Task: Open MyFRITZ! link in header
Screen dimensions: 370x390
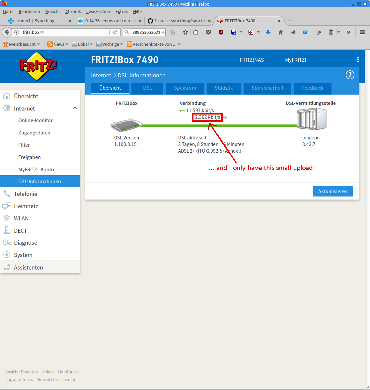Action: pos(295,60)
